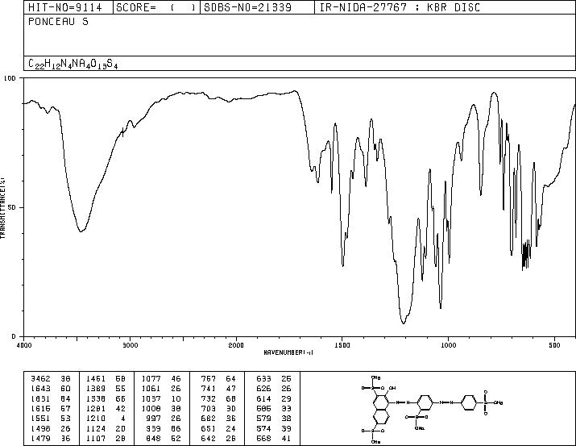Select peak table entry 997
Viewport: 576px width, 446px height.
pos(153,419)
